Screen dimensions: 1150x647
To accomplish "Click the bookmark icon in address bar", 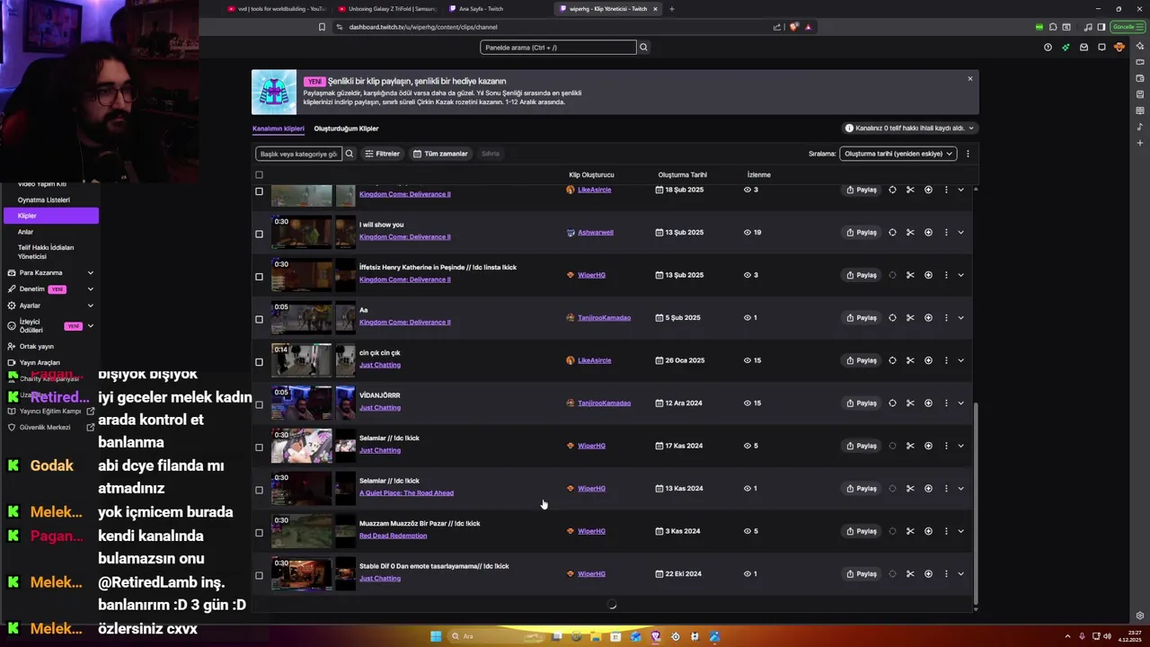I will 322,27.
